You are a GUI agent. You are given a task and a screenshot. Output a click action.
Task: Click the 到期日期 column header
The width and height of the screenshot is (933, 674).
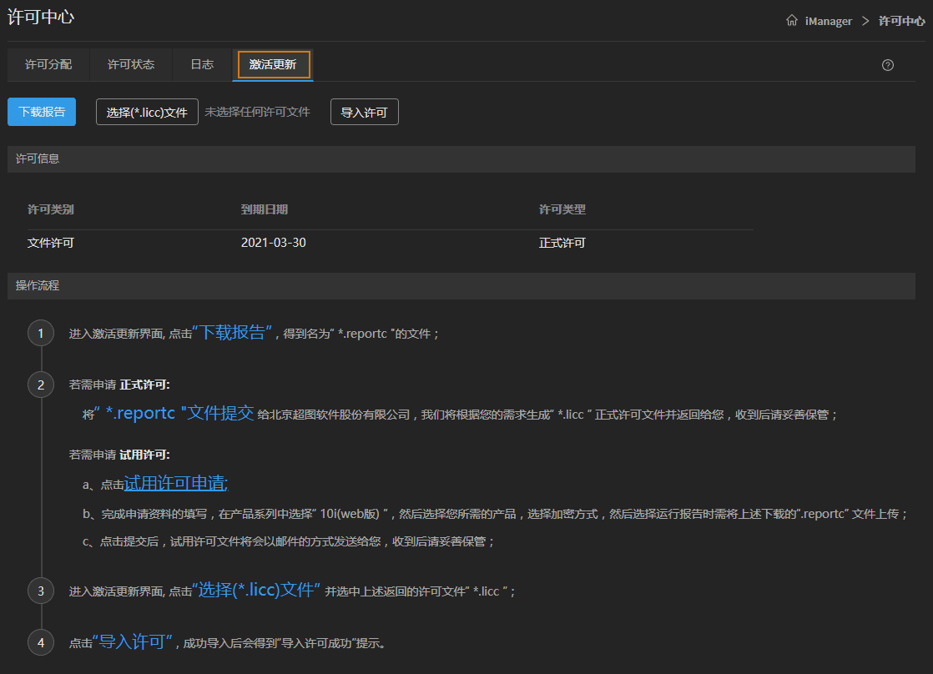pos(265,209)
